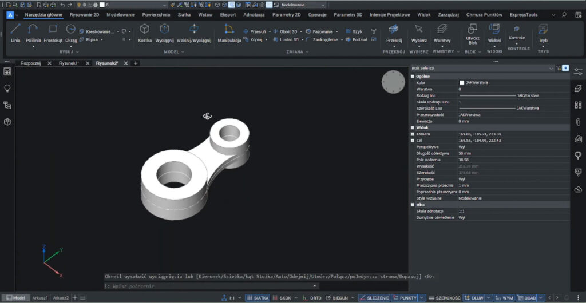
Task: Toggle ORTO mode in status bar
Action: pos(312,298)
